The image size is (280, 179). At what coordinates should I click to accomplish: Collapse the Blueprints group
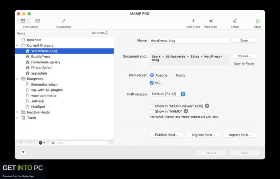tap(17, 79)
